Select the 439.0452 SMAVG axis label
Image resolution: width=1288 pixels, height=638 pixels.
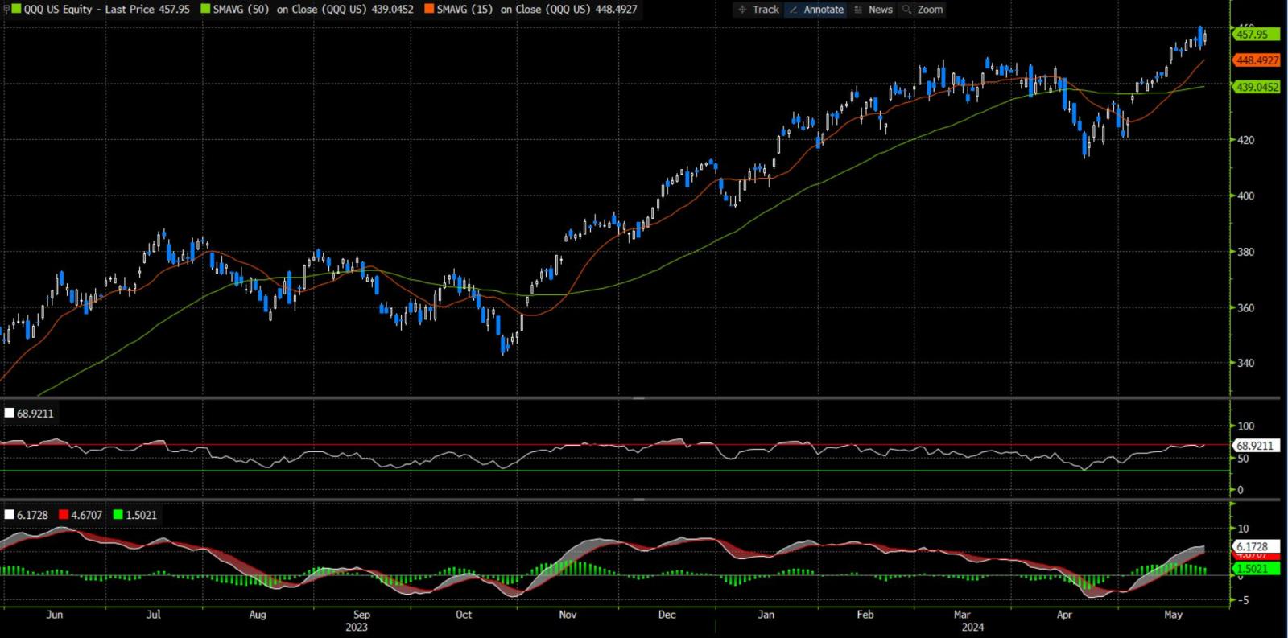point(1256,87)
